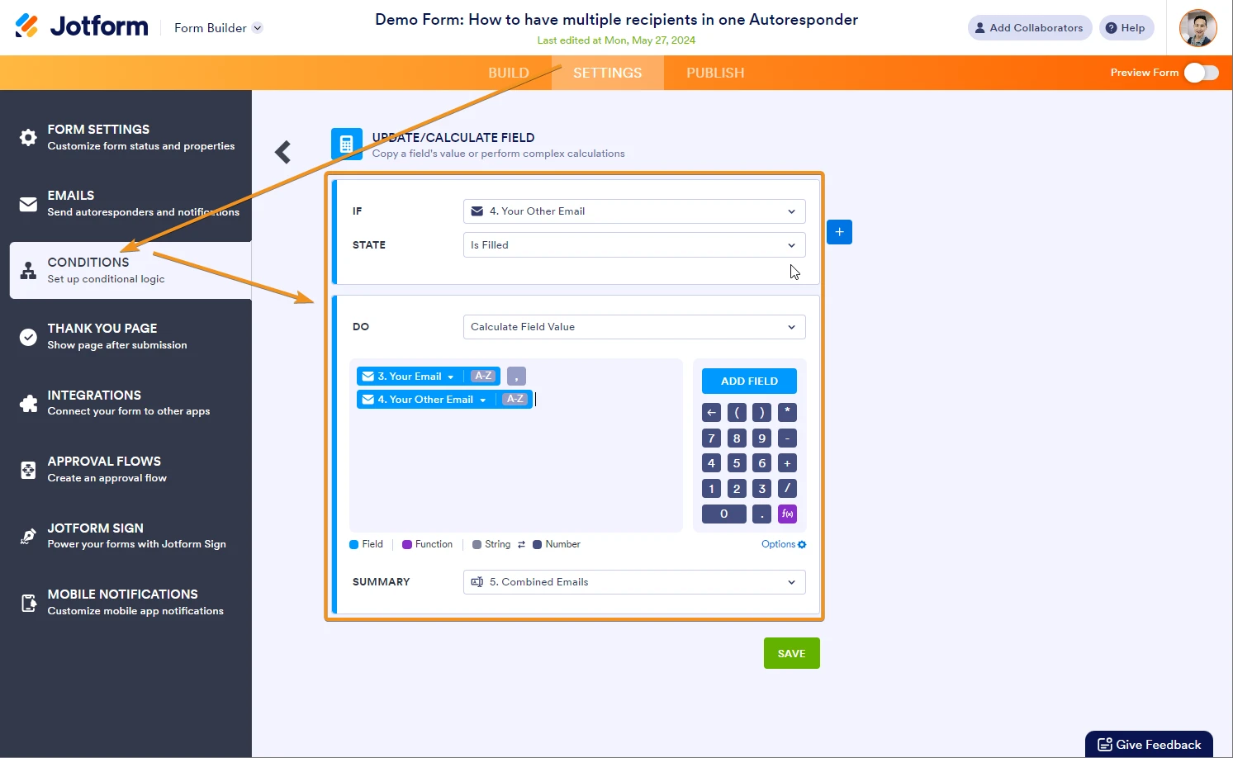Click the profile avatar in the top corner
Viewport: 1233px width, 758px height.
coord(1197,27)
